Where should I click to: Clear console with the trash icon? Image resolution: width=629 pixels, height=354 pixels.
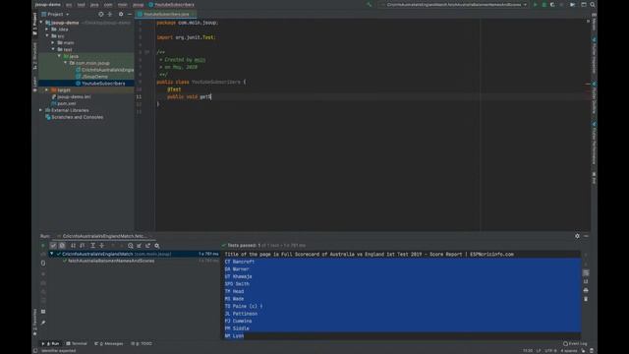(586, 299)
